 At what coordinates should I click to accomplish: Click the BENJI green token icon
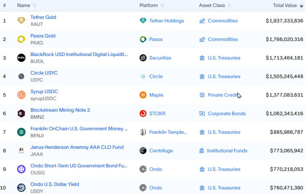coord(21,132)
